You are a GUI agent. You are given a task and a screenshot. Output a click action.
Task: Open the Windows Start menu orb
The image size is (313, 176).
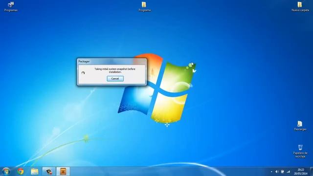click(6, 172)
